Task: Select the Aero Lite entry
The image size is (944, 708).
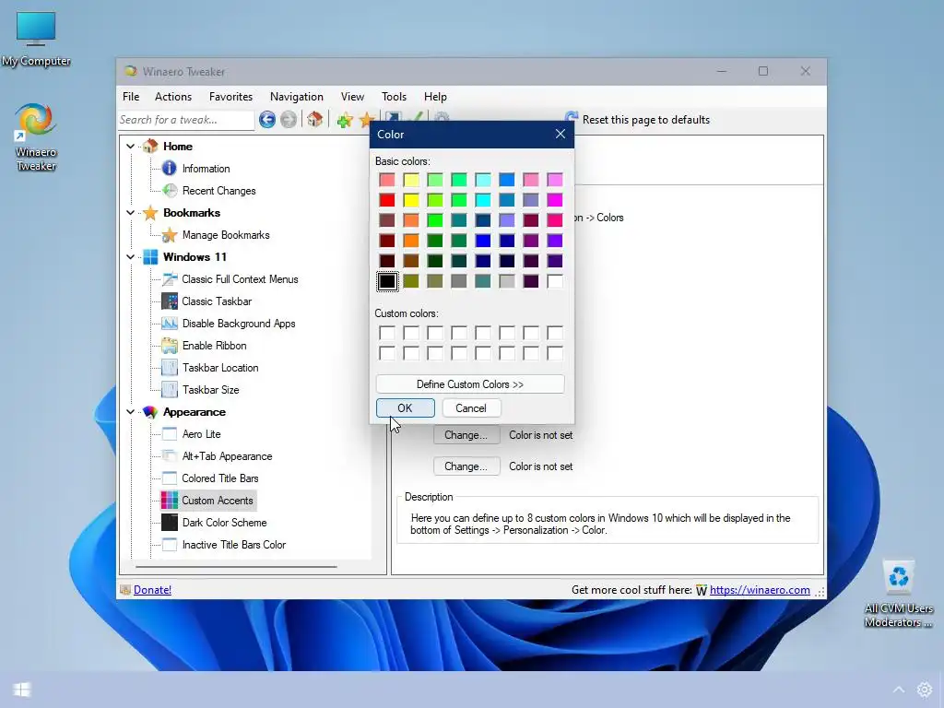Action: pos(202,434)
